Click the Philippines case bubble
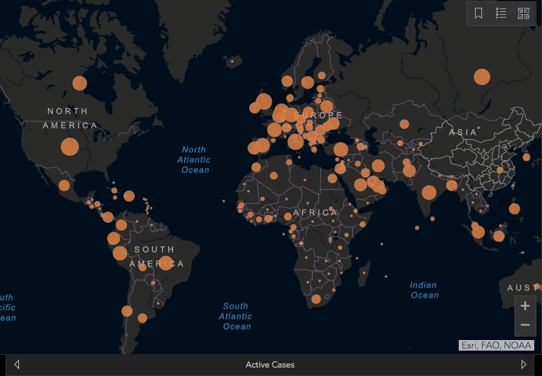This screenshot has width=542, height=376. [x=514, y=209]
